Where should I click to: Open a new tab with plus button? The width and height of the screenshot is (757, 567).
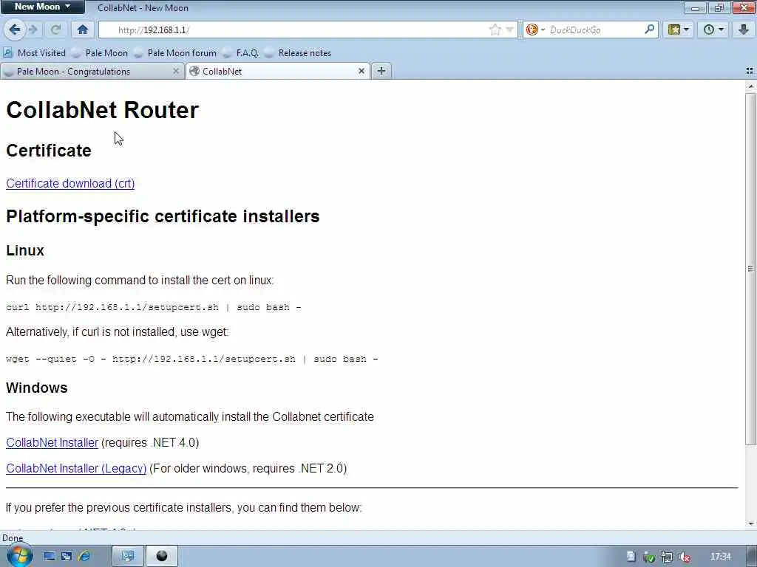(381, 72)
